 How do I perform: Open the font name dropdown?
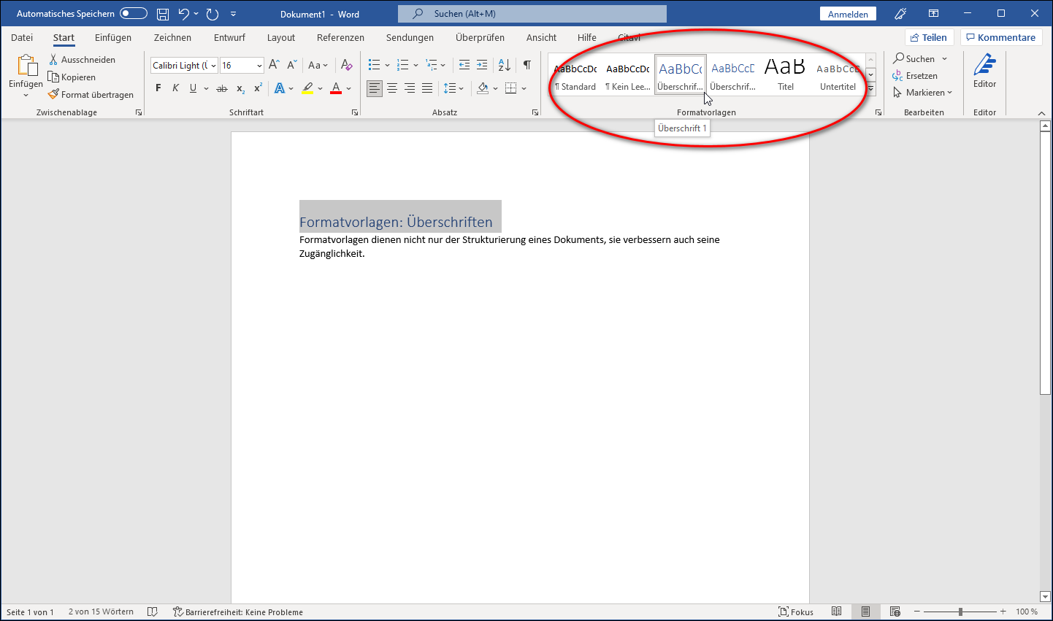tap(213, 66)
